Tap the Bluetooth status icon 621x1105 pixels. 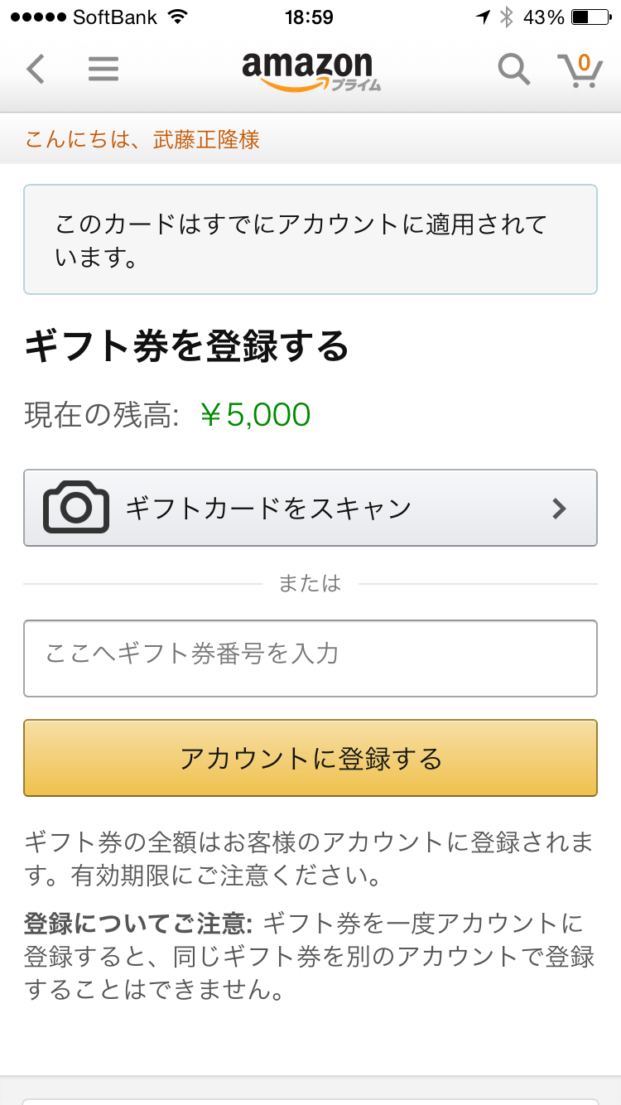point(507,17)
